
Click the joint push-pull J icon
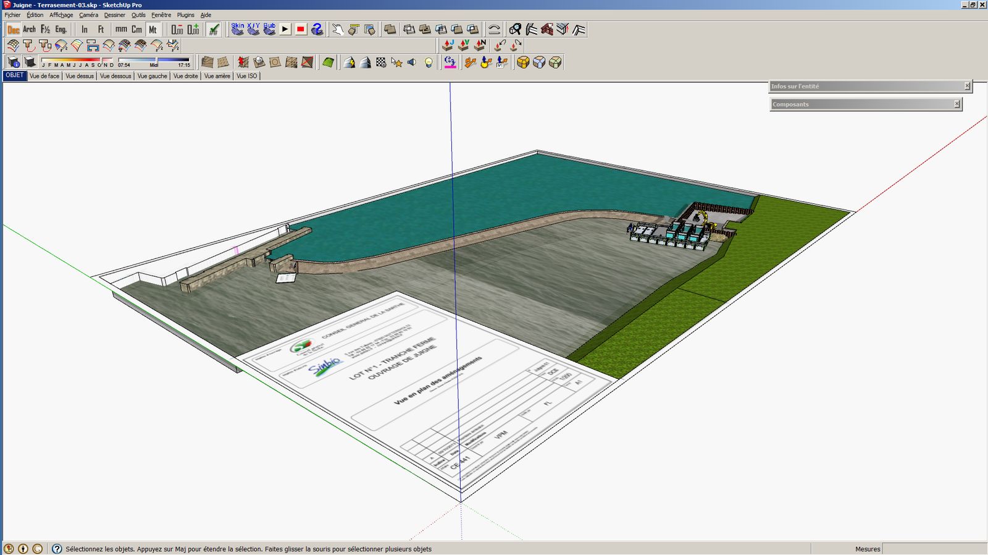(x=448, y=45)
